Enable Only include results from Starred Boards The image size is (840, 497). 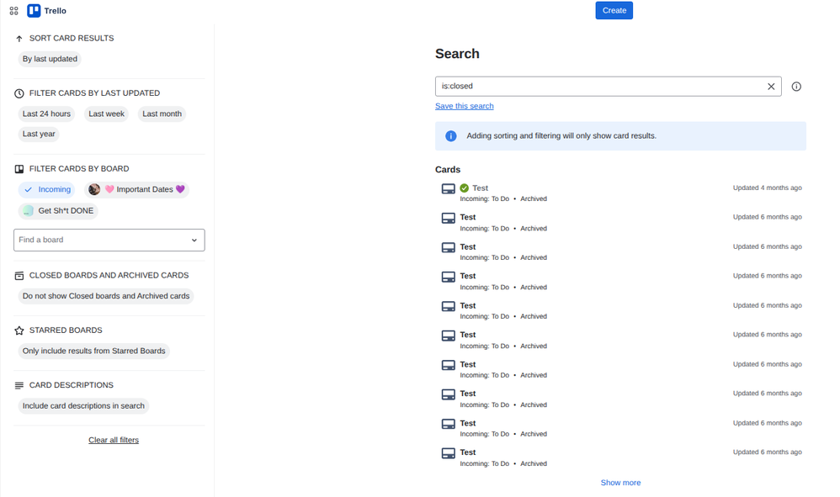93,351
